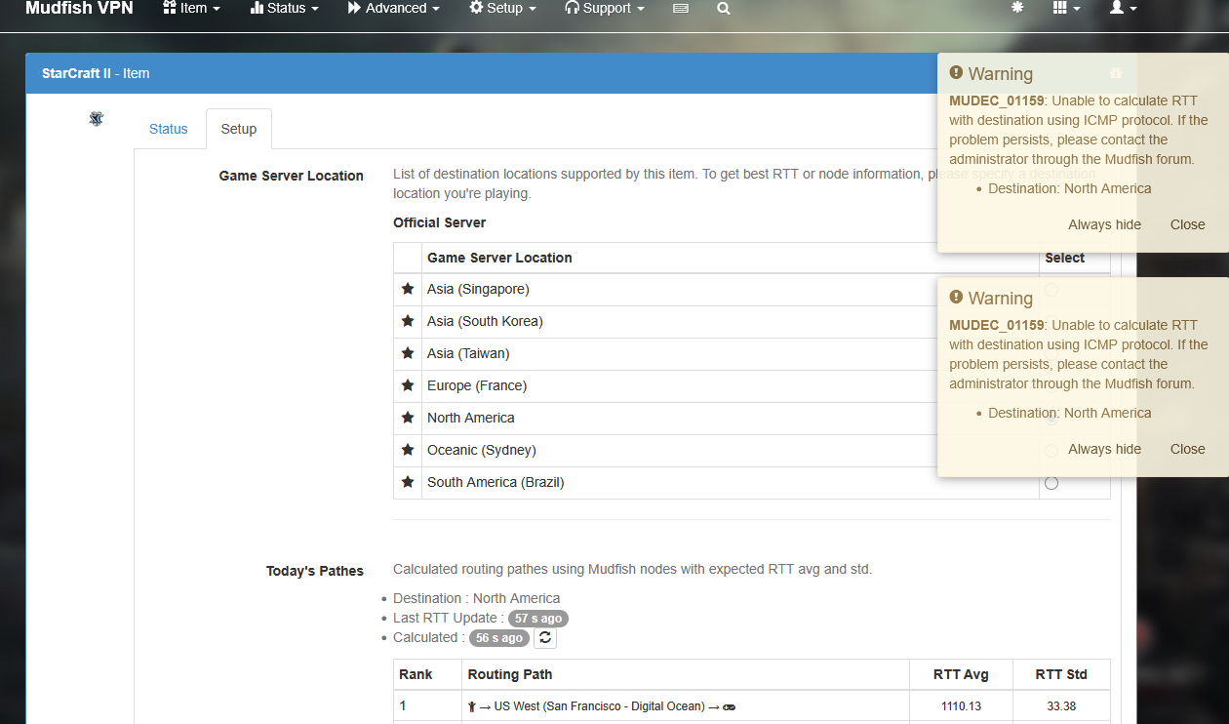The image size is (1229, 724).
Task: Switch to the Status tab
Action: (168, 129)
